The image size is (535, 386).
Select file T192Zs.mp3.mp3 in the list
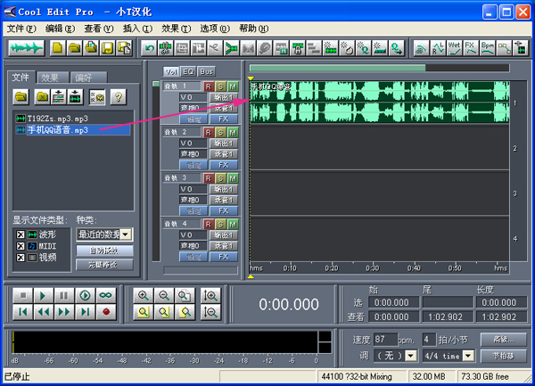point(53,119)
